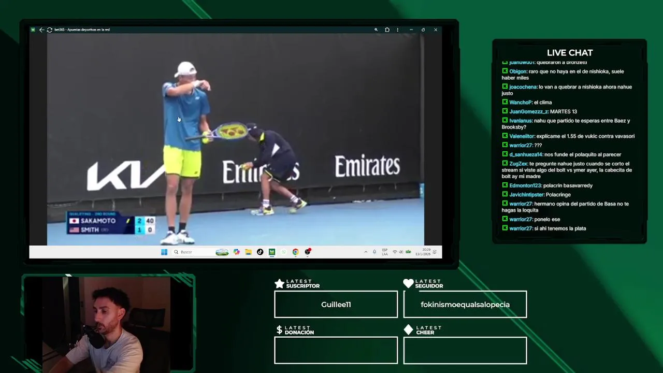
Task: Click Valeneiitor's username in live chat
Action: 522,136
